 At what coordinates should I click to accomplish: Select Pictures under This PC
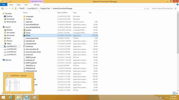click(9, 41)
